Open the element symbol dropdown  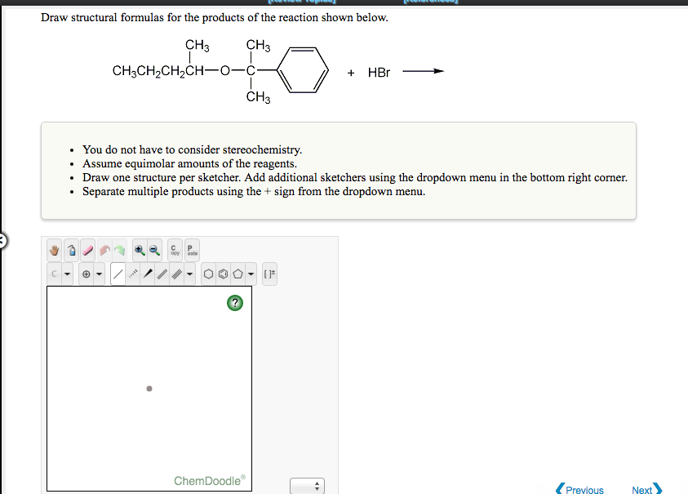click(67, 273)
